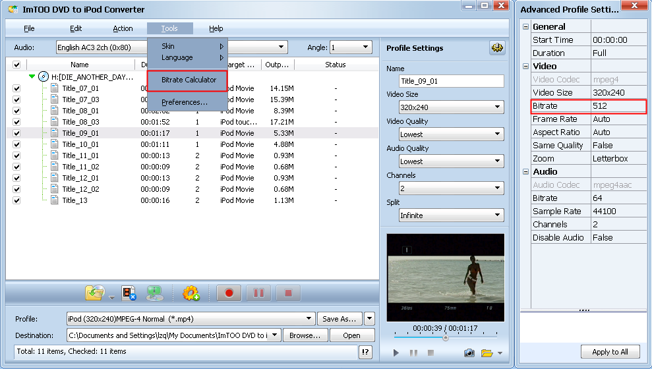Start ripping with the red record button

pyautogui.click(x=229, y=293)
